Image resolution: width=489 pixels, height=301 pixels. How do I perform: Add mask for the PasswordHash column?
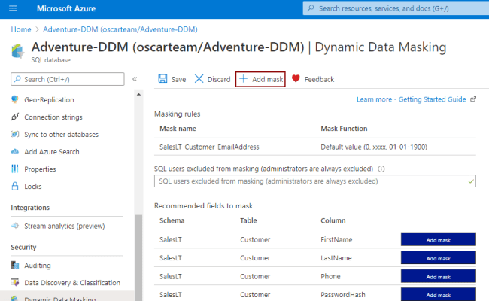[x=438, y=294]
